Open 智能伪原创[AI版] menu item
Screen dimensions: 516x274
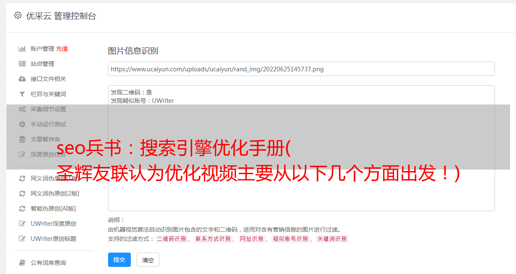point(53,209)
